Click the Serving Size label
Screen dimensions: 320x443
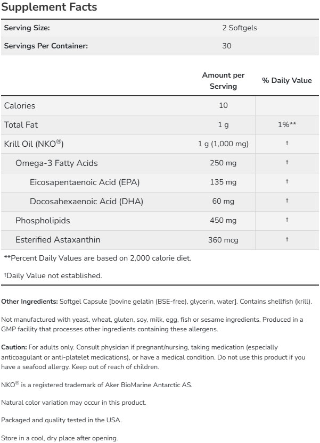point(27,28)
